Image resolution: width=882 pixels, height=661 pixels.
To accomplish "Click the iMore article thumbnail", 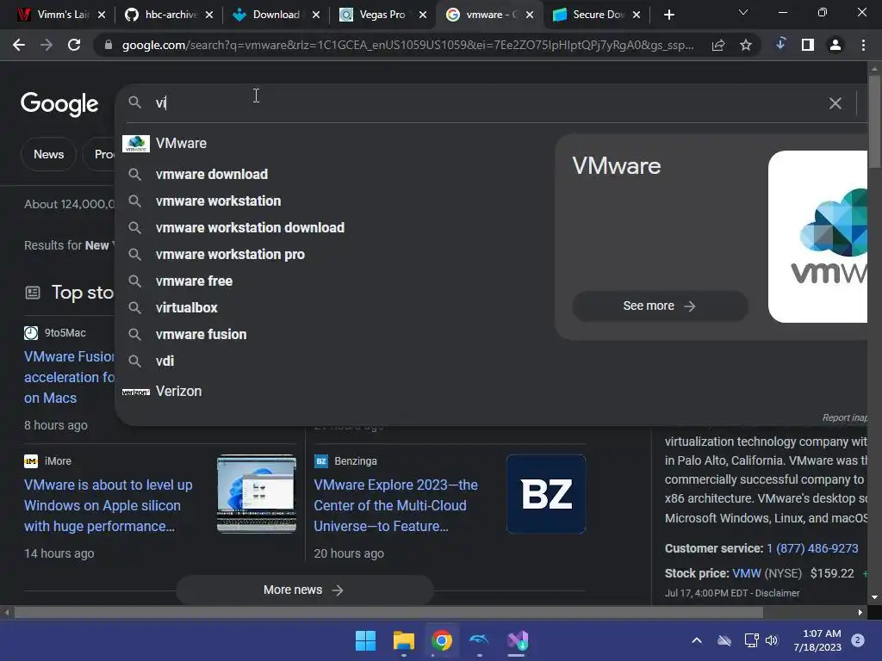I will pyautogui.click(x=257, y=494).
